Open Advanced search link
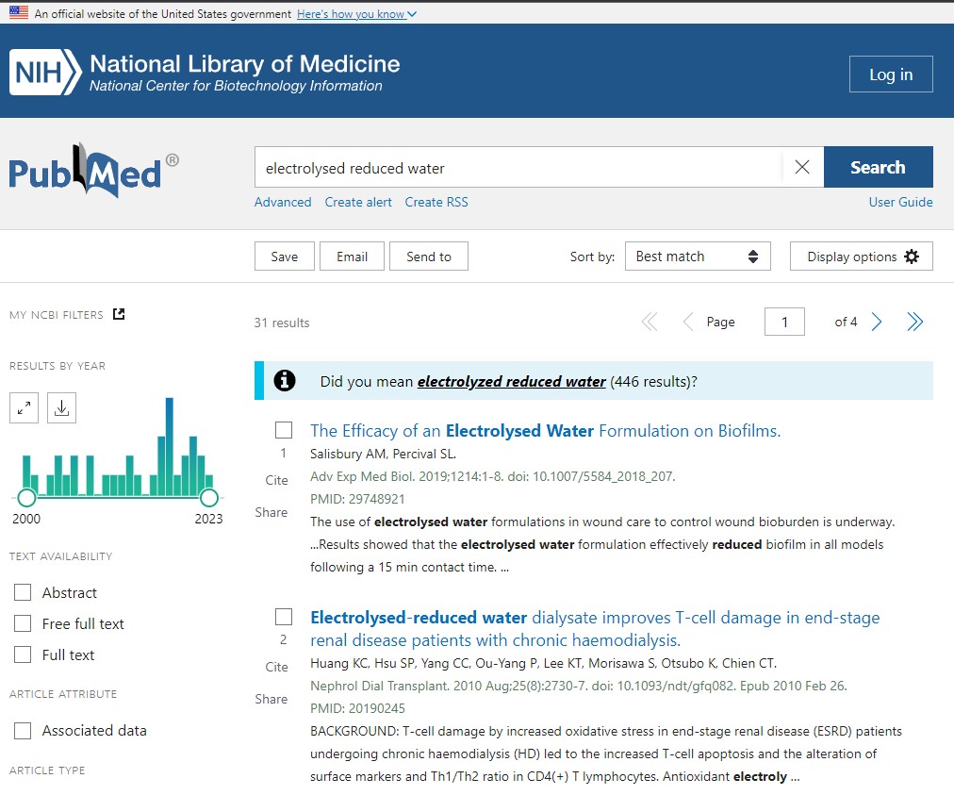 click(283, 202)
